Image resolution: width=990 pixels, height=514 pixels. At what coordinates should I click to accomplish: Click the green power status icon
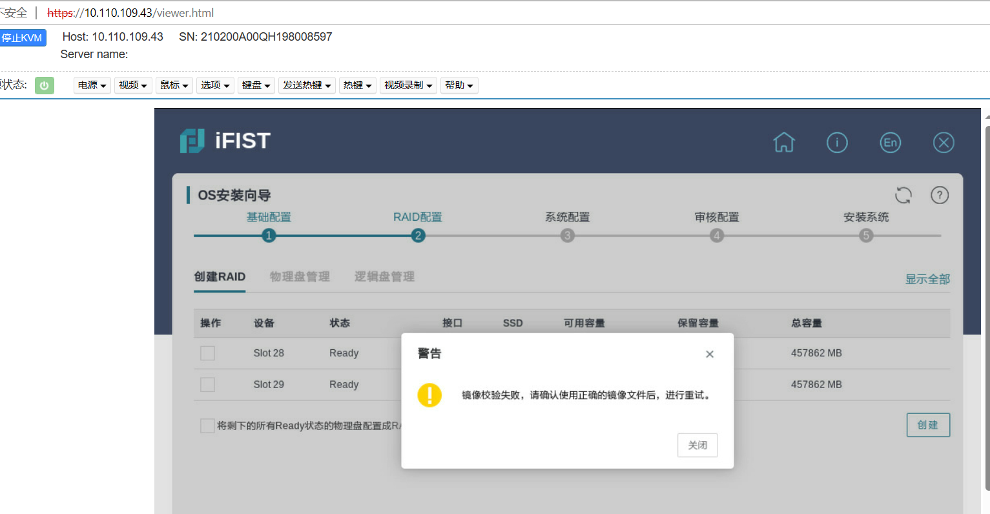(45, 85)
